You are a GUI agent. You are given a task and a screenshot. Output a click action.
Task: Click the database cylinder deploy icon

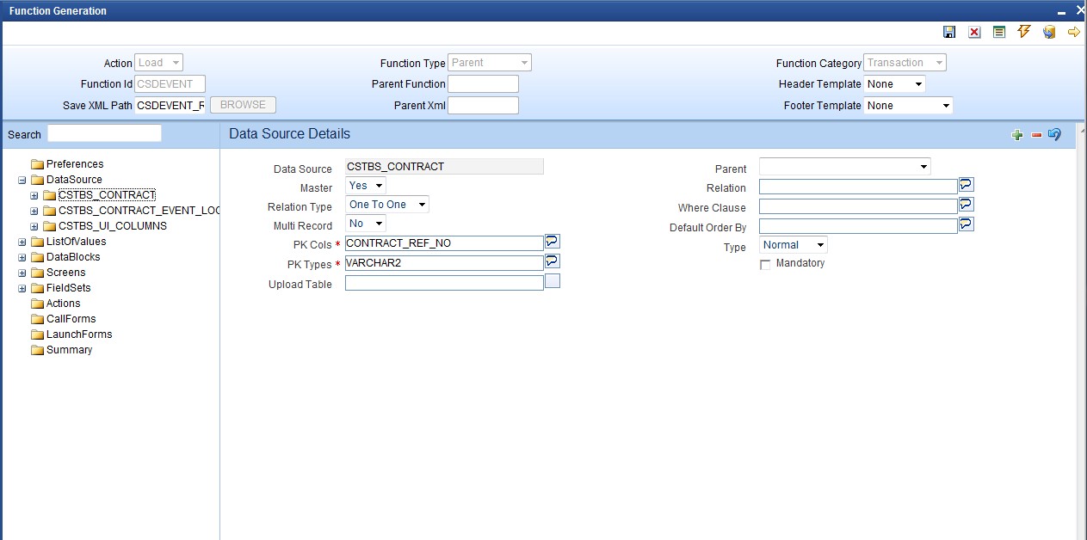[x=1049, y=32]
